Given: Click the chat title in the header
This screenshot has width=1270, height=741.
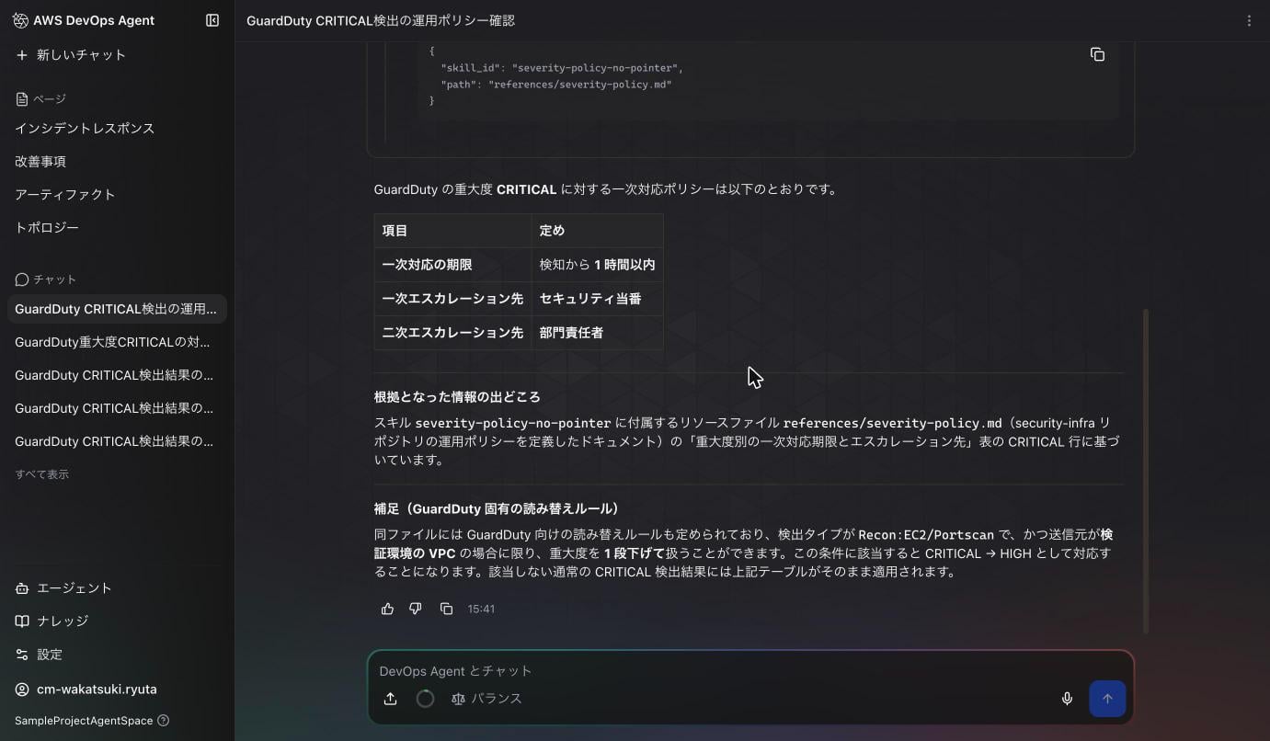Looking at the screenshot, I should point(381,20).
